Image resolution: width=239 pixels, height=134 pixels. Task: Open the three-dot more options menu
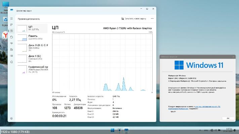(152, 19)
